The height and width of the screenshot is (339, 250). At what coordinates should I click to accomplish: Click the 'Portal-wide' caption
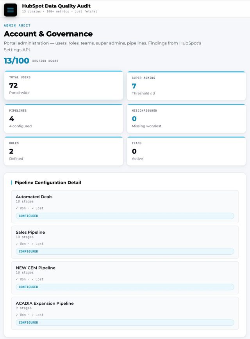19,93
